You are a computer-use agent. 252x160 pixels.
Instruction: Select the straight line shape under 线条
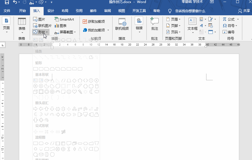click(36, 57)
